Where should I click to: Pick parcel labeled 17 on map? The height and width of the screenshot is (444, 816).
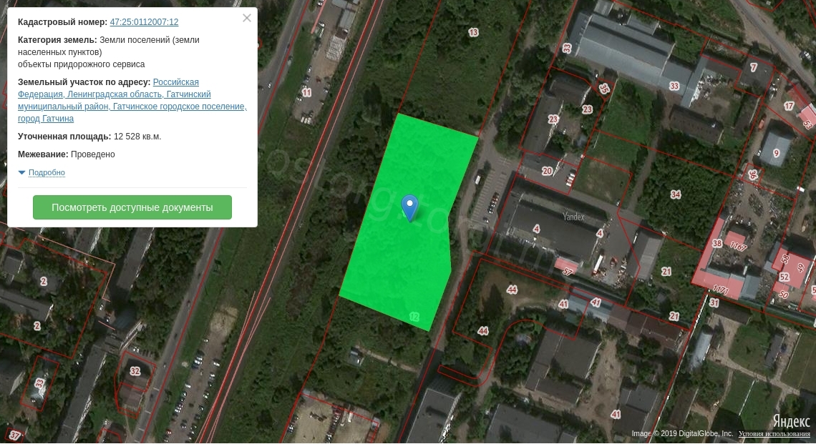789,107
